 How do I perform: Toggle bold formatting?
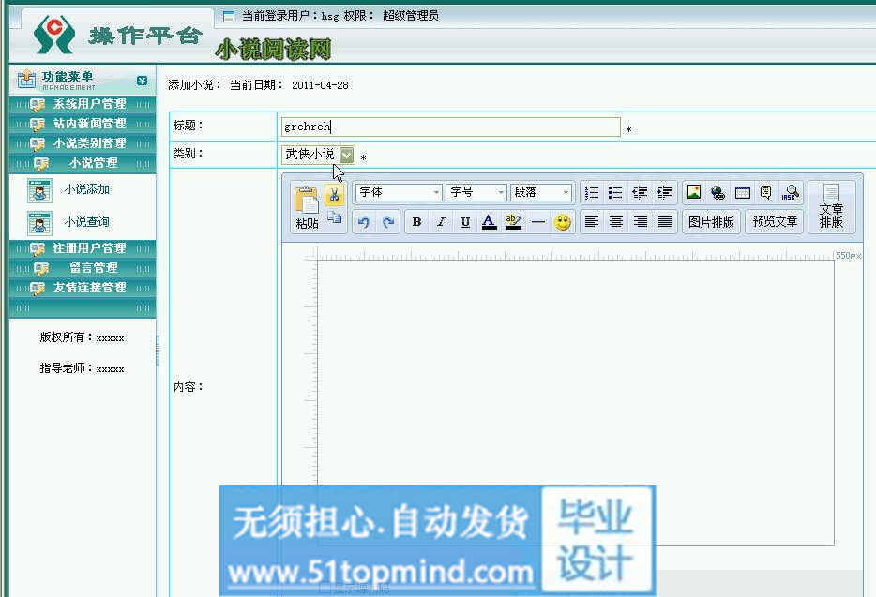(x=416, y=222)
